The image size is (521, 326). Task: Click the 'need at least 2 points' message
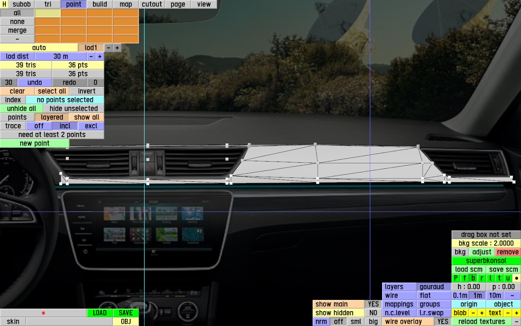[52, 135]
